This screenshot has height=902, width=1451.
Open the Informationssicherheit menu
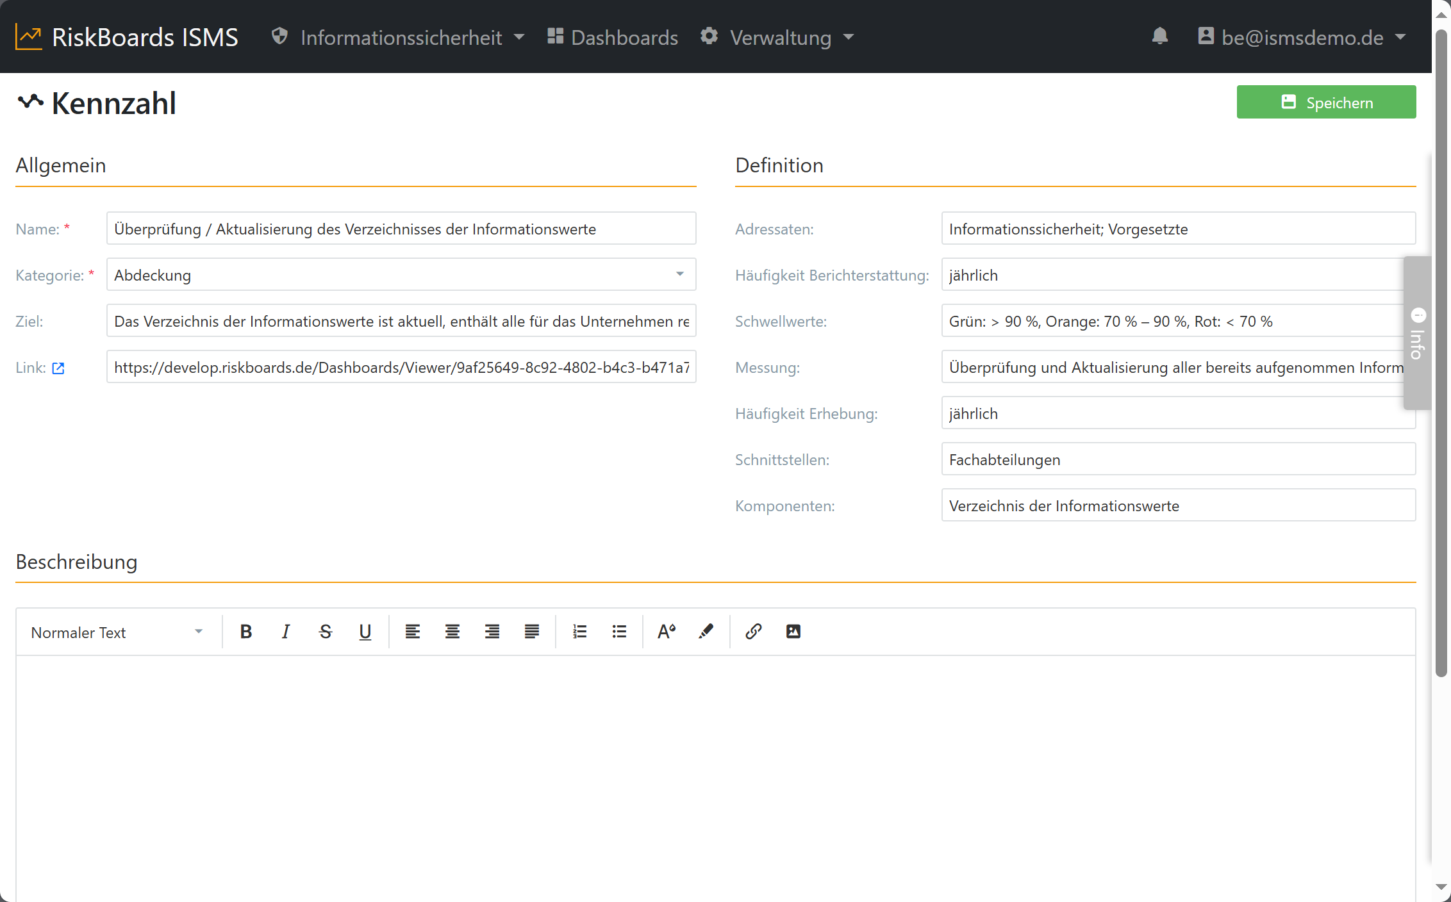coord(397,37)
